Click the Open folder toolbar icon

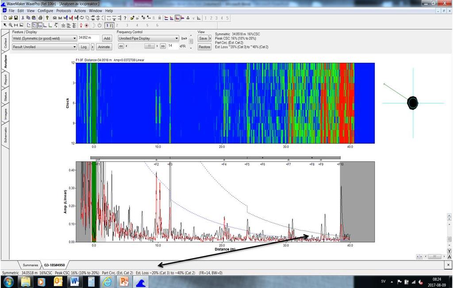pyautogui.click(x=11, y=18)
